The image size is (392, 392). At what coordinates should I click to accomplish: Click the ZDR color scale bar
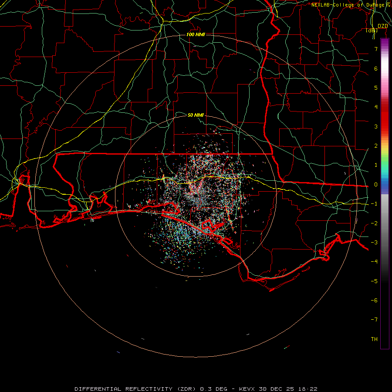click(x=385, y=194)
